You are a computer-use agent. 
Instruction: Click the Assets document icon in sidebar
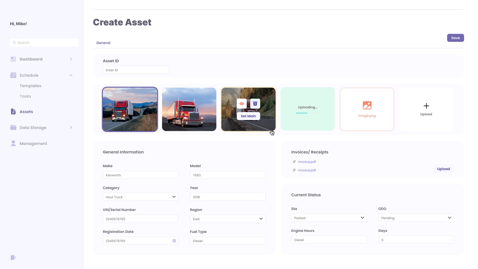pos(13,111)
